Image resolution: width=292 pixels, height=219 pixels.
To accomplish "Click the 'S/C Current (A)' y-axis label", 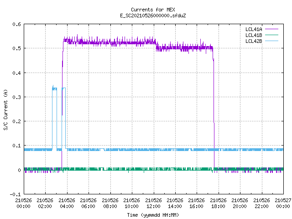I will tap(5, 110).
